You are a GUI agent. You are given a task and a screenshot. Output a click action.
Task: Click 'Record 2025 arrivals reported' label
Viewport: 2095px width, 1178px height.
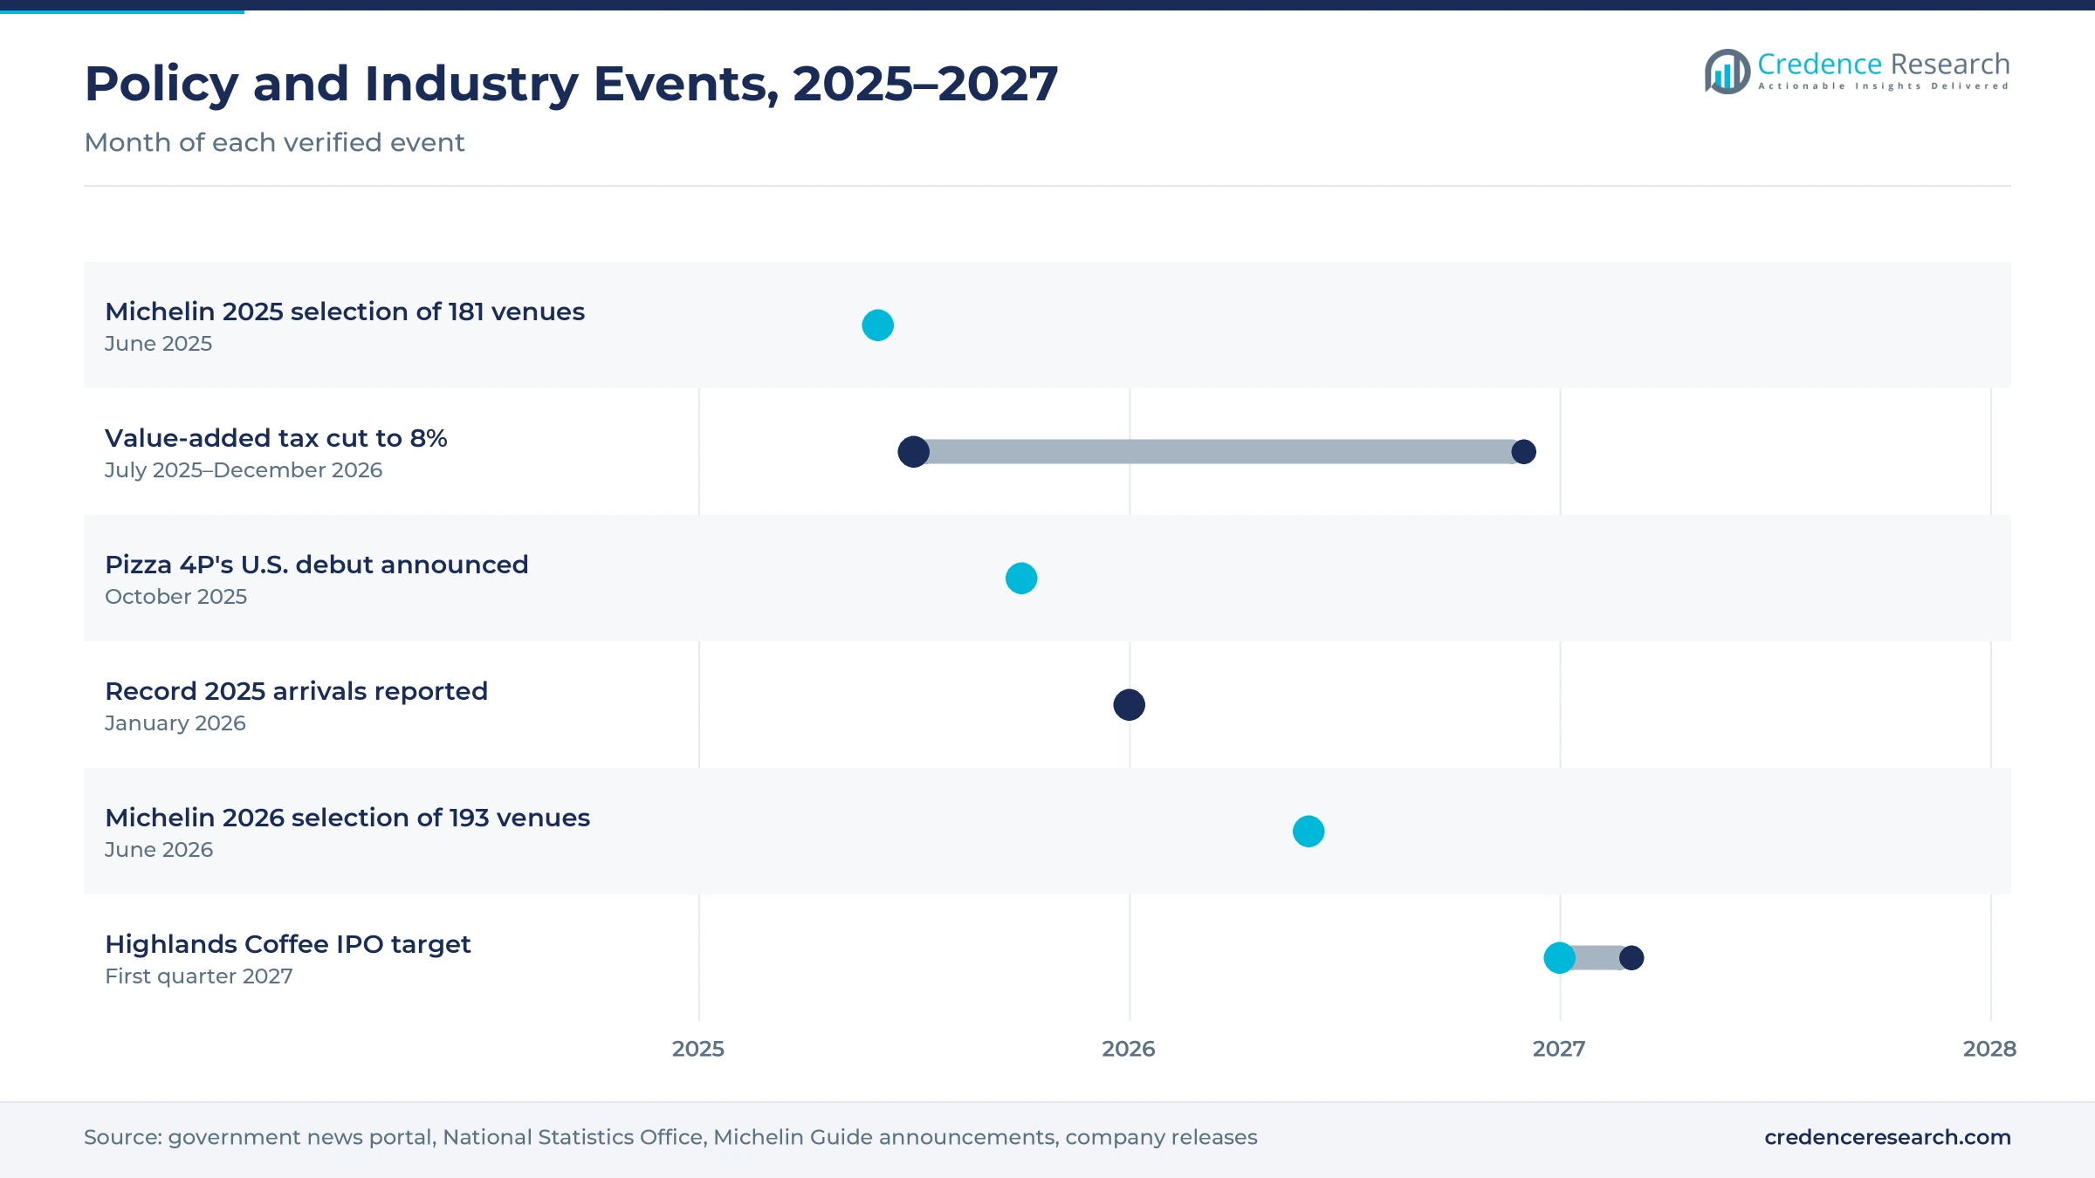pos(296,691)
